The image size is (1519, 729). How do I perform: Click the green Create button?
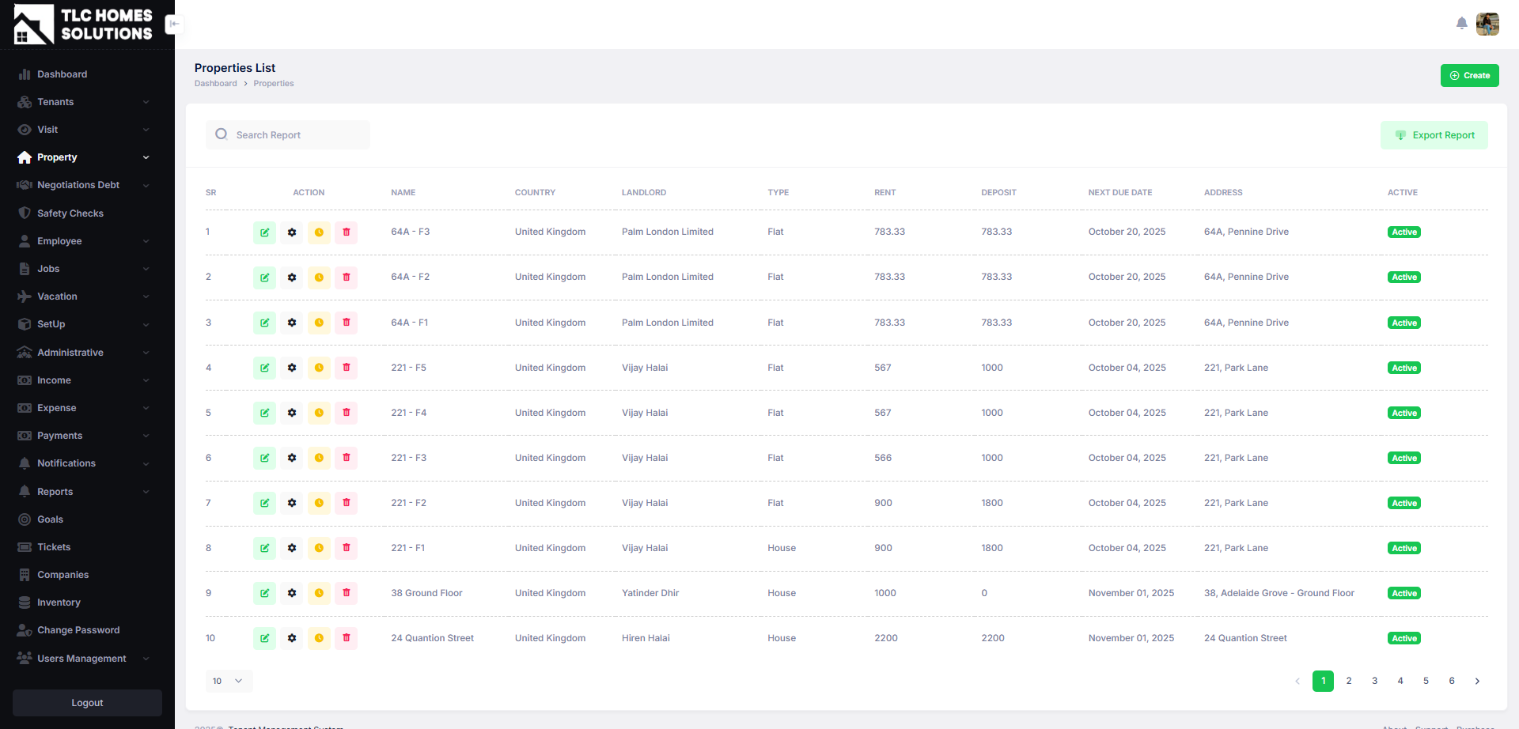(x=1469, y=75)
